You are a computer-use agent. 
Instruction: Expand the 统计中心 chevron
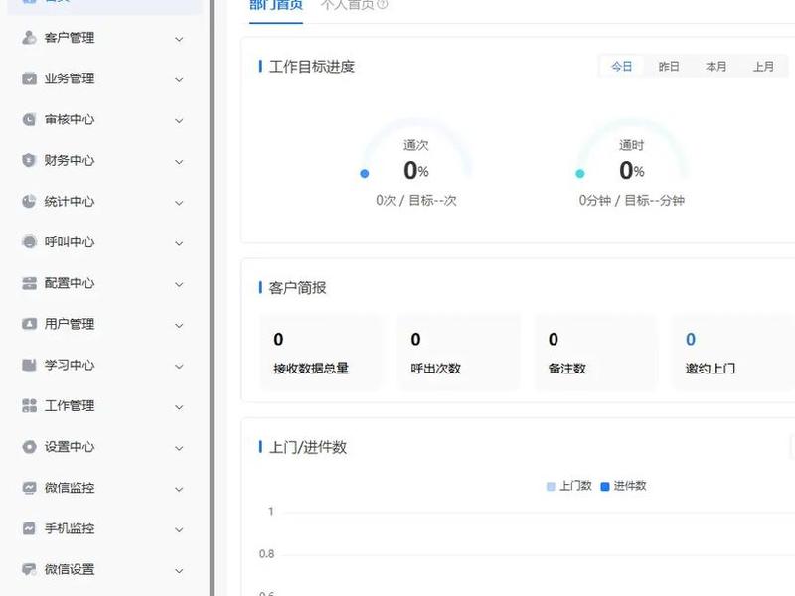pos(179,203)
